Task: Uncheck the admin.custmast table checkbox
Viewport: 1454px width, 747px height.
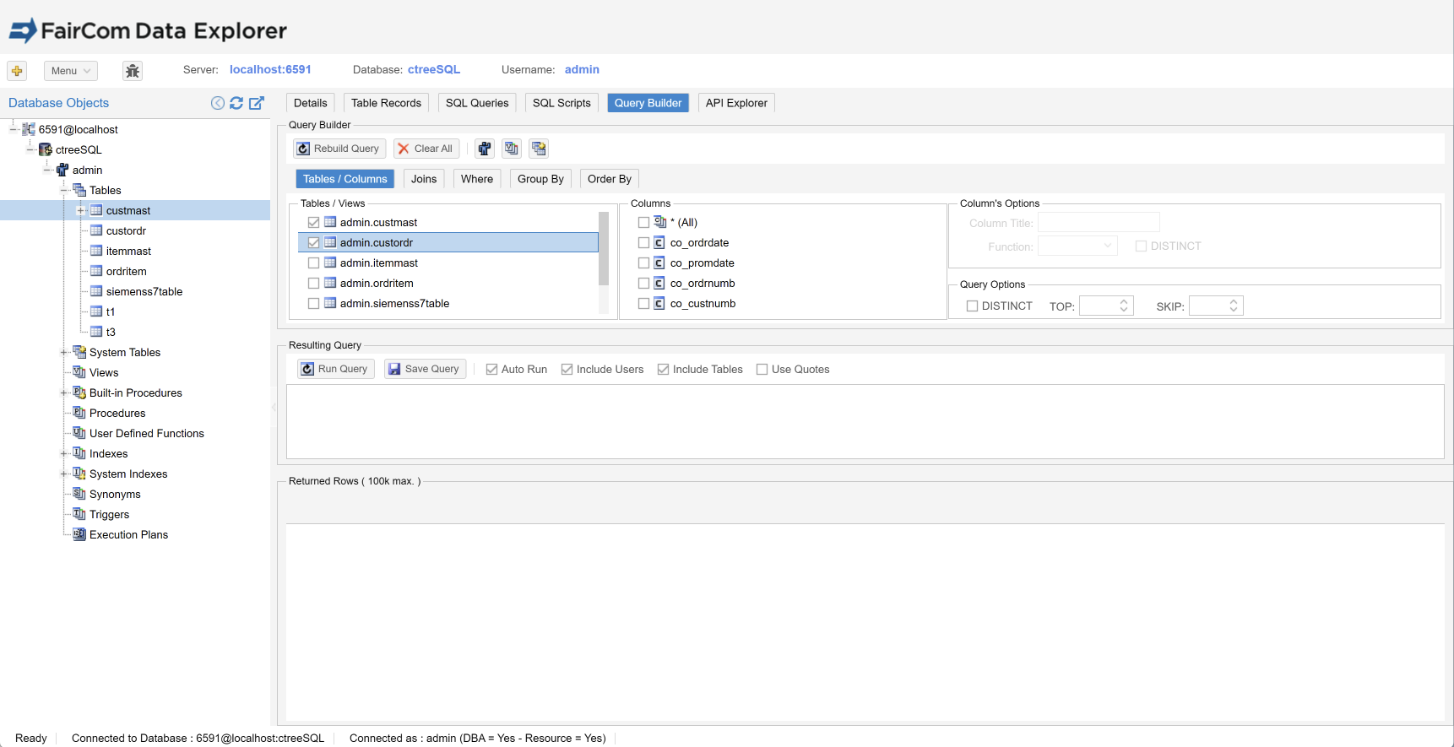Action: tap(313, 223)
